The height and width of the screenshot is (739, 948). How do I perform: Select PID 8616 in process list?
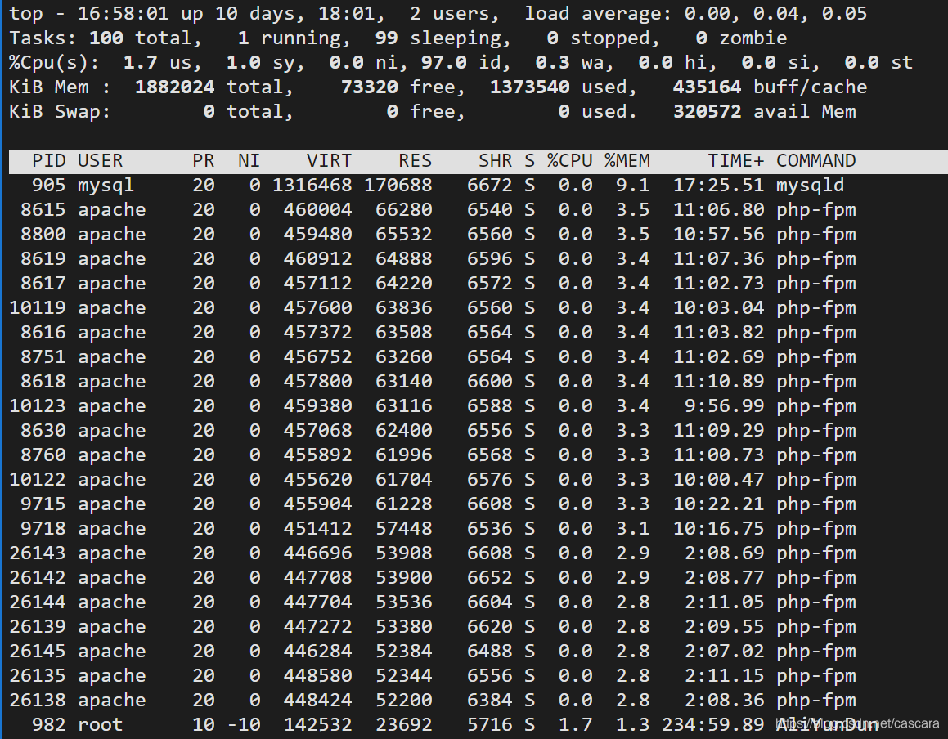(x=43, y=332)
